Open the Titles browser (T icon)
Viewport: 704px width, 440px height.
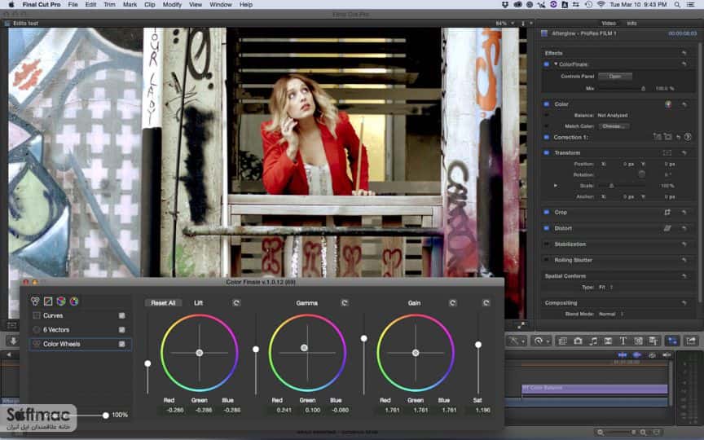pos(623,341)
